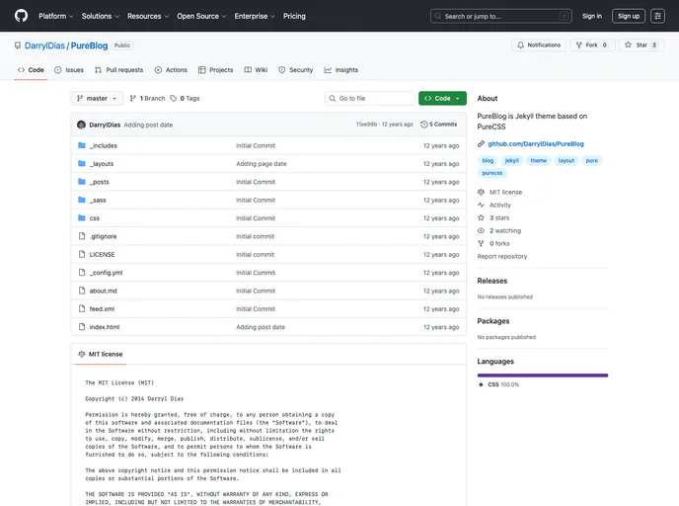Open the 5 Commits history
The width and height of the screenshot is (679, 506).
[439, 125]
